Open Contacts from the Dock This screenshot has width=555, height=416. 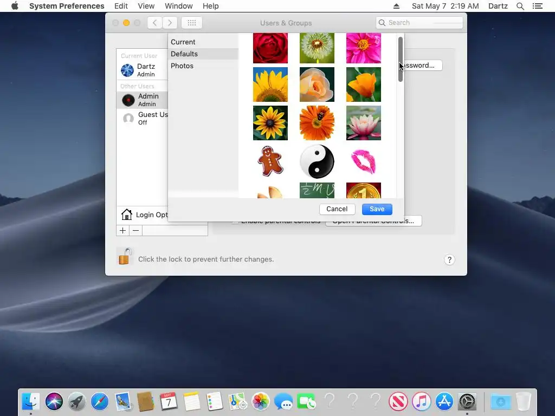point(146,402)
